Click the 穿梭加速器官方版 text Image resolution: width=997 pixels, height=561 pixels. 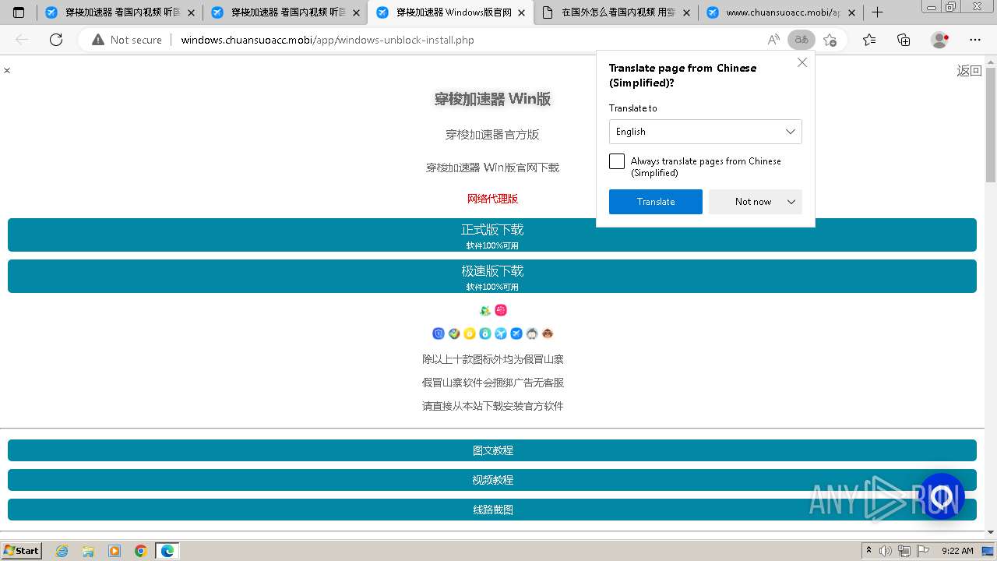point(492,135)
